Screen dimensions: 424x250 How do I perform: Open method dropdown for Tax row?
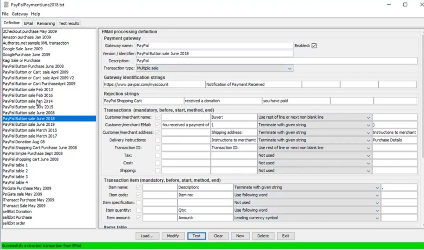click(315, 155)
